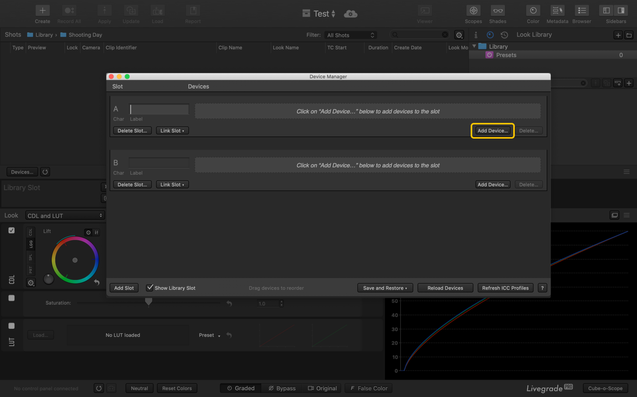Uncheck Show Library Slot checkbox
Screen dimensions: 637x397
pos(150,288)
